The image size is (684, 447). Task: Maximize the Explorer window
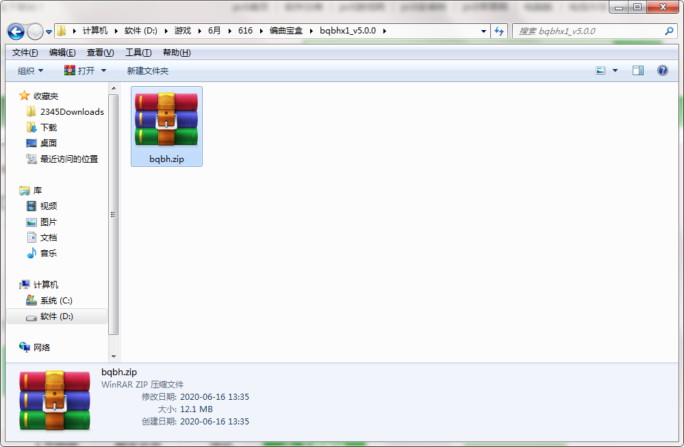pos(637,7)
